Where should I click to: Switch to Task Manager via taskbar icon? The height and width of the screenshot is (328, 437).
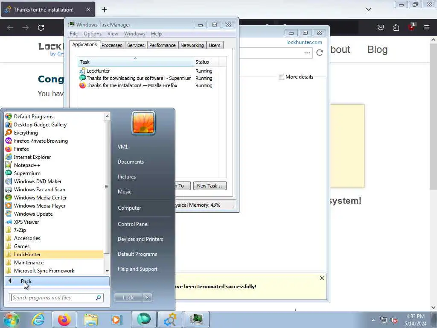tap(196, 319)
